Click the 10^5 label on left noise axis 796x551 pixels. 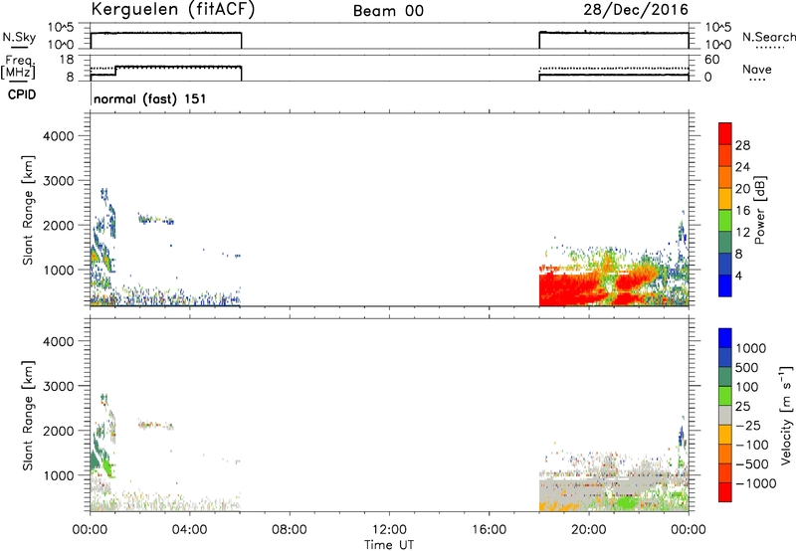pos(61,28)
